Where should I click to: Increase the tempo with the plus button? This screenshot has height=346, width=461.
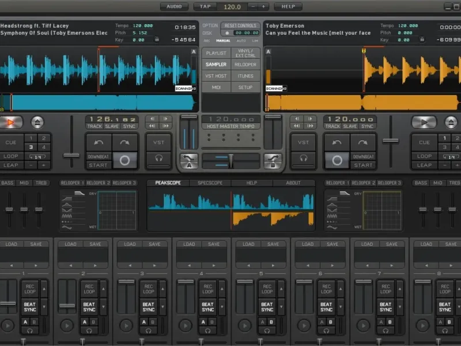(x=263, y=6)
